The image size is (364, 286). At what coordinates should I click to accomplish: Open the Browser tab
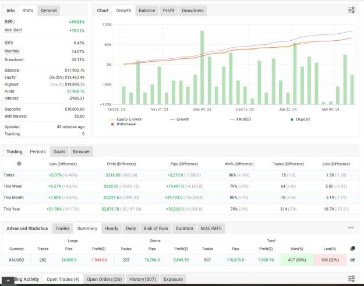[82, 151]
